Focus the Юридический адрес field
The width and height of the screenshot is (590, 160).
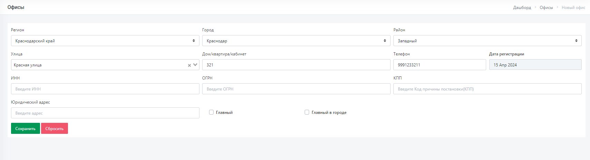click(x=105, y=113)
